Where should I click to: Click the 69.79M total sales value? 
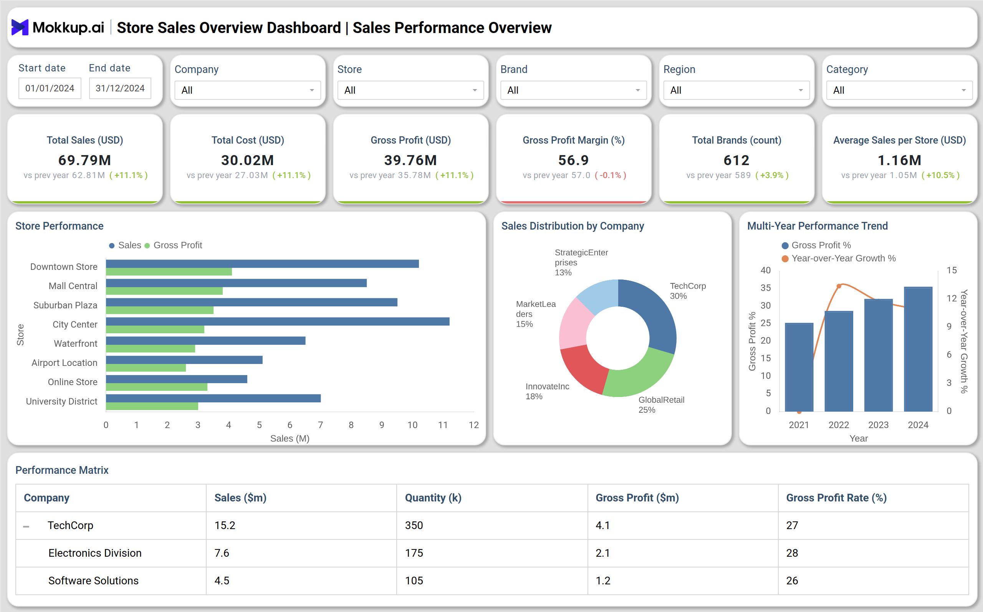click(84, 160)
